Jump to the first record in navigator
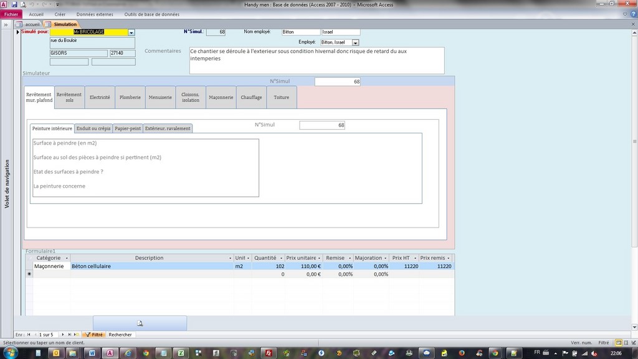 (29, 335)
